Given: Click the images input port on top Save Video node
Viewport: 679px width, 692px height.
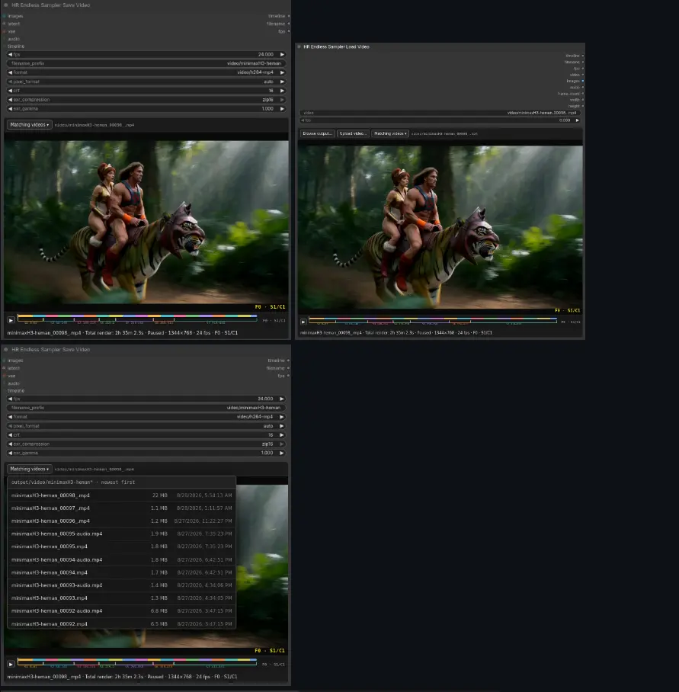Looking at the screenshot, I should pos(4,16).
